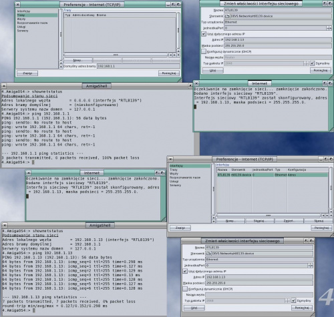Click sidebar scroll-down arrow in Trasy Preferencje window

[x=61, y=67]
